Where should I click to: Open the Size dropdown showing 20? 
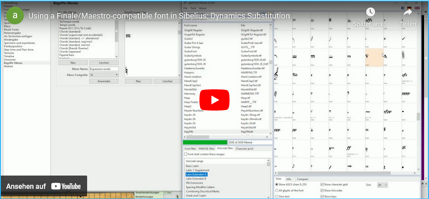coord(383,185)
